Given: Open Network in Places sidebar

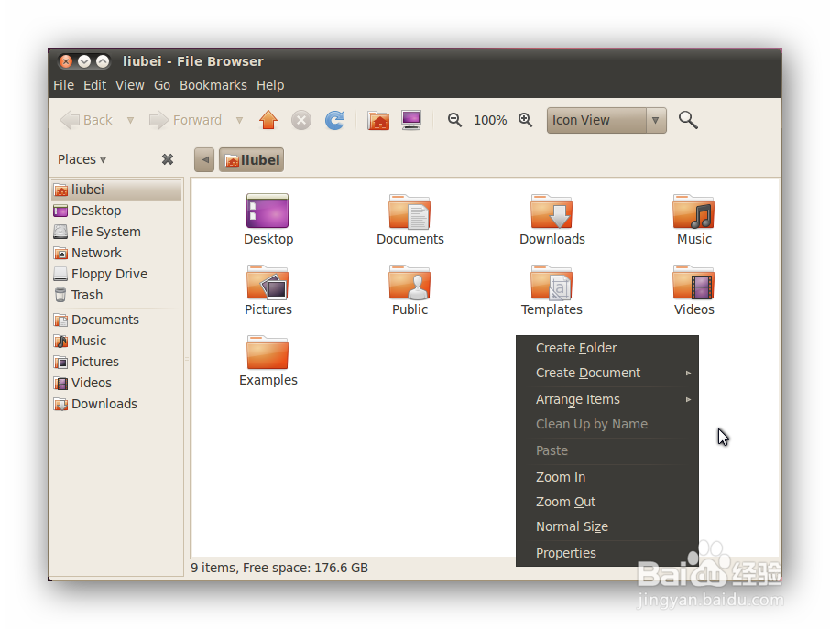Looking at the screenshot, I should tap(116, 253).
